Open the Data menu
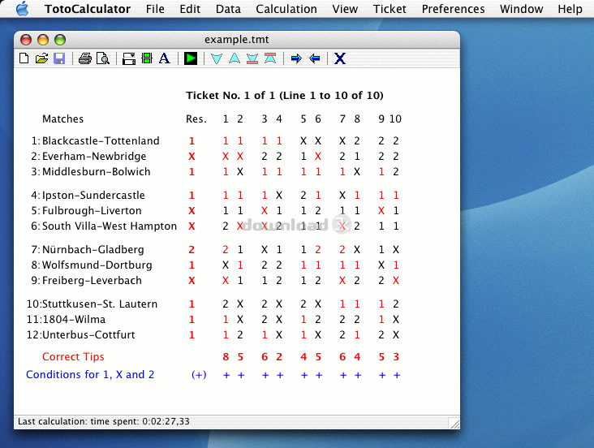594x448 pixels. (228, 9)
